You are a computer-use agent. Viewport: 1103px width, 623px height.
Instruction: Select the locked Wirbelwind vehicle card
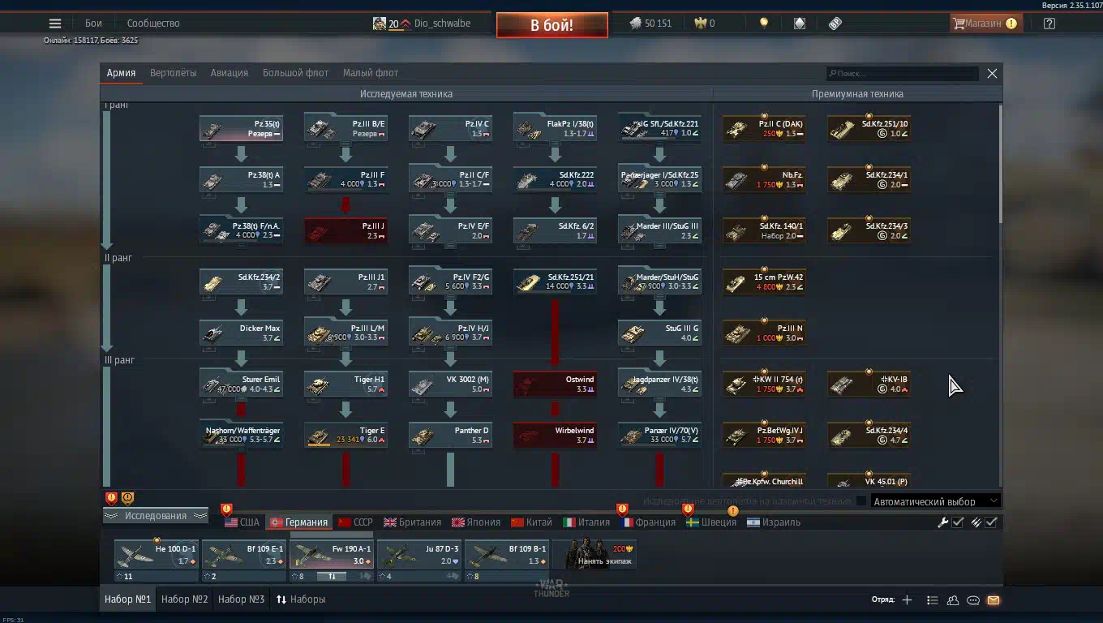coord(555,435)
